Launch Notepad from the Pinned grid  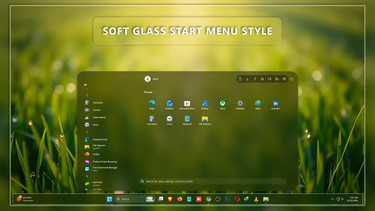tap(187, 120)
